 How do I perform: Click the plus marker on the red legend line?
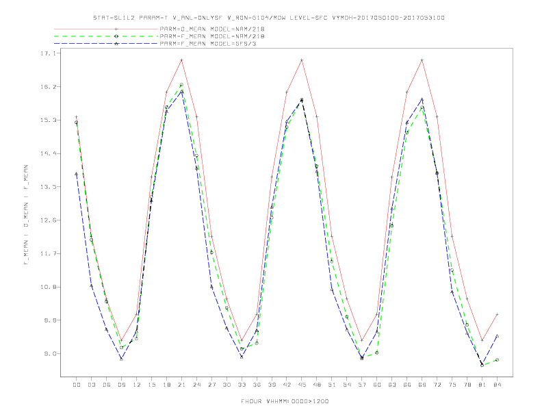[116, 29]
